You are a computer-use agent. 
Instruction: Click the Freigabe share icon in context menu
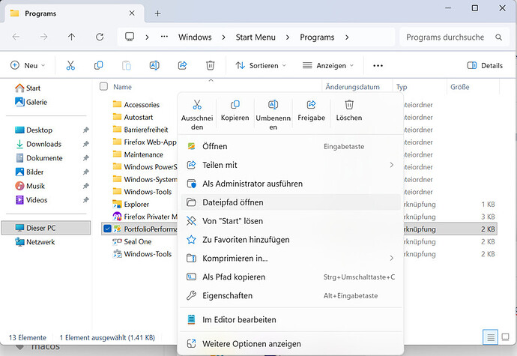311,105
